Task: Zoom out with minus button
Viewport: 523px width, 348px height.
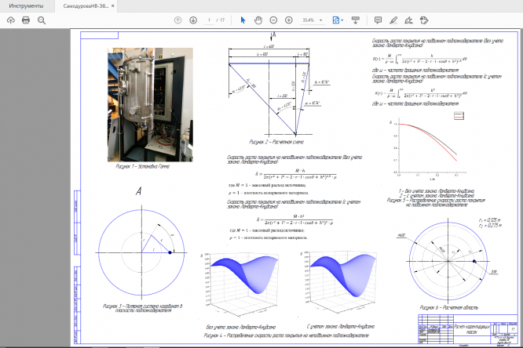Action: pyautogui.click(x=273, y=20)
